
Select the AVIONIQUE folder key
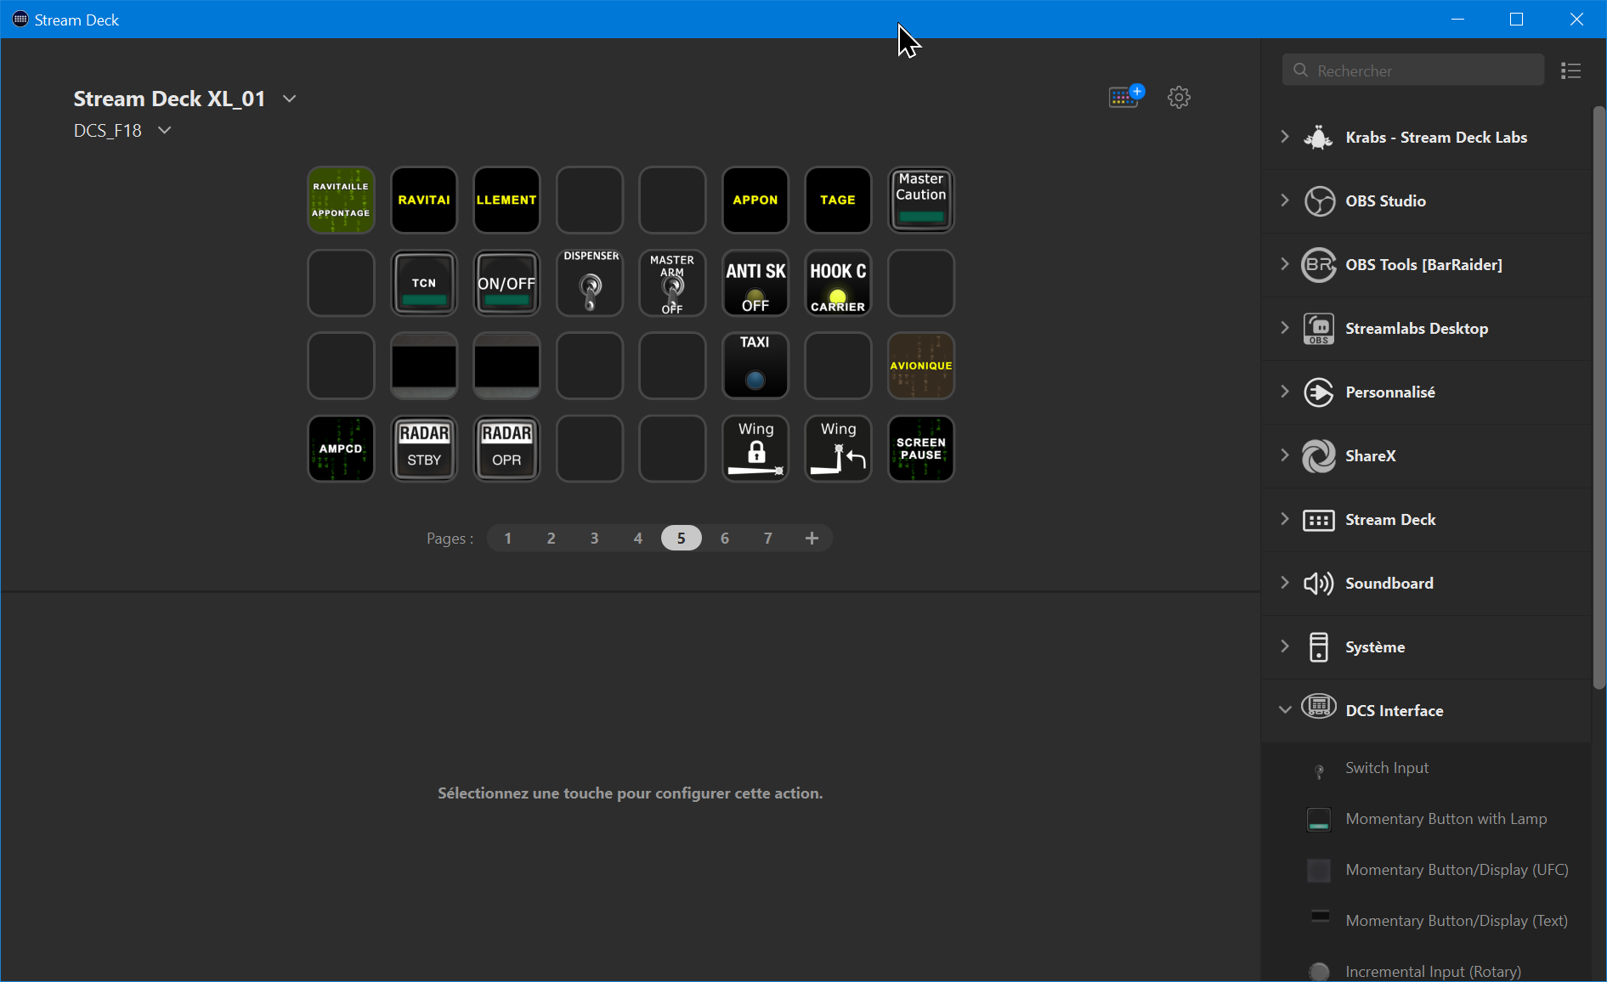[x=920, y=365]
